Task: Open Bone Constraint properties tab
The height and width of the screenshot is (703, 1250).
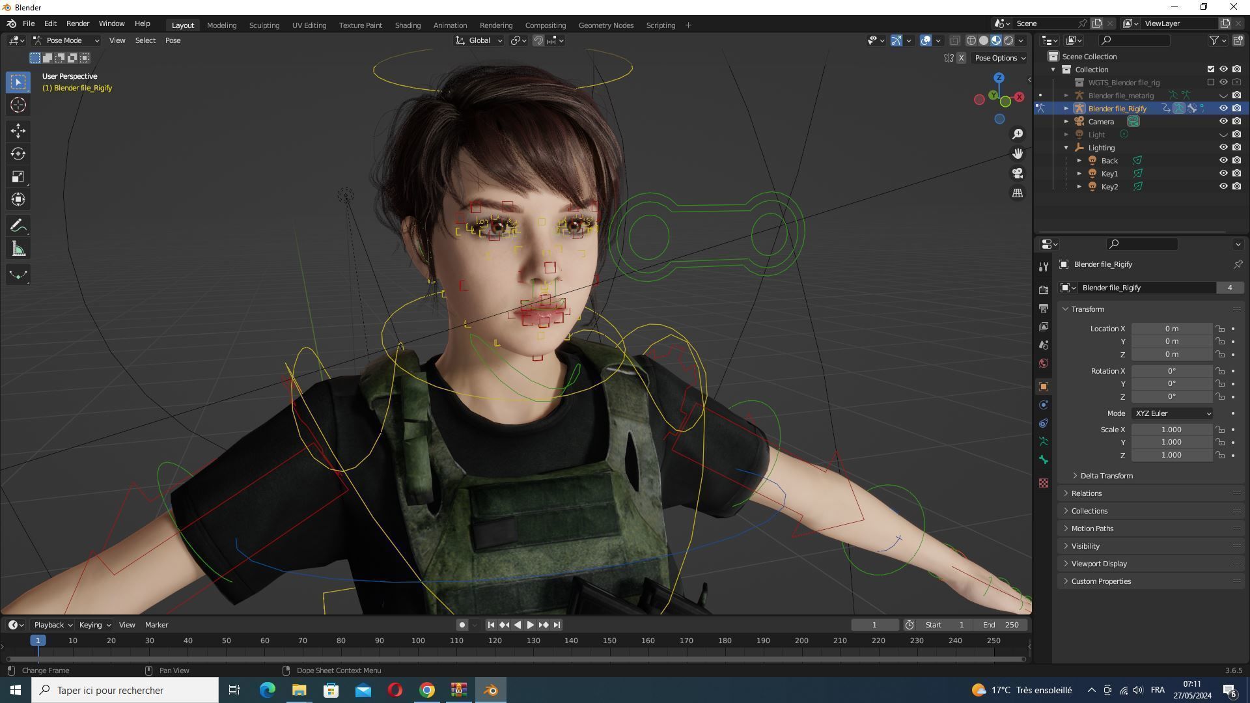Action: click(x=1044, y=423)
